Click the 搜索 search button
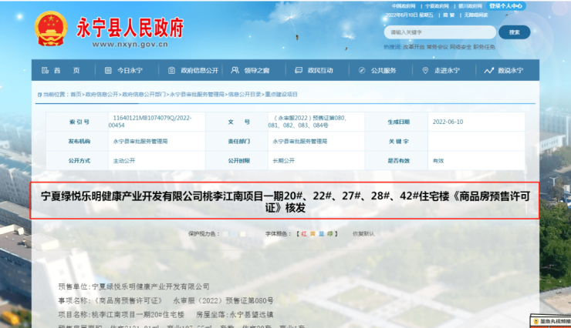This screenshot has height=328, width=571. click(514, 32)
